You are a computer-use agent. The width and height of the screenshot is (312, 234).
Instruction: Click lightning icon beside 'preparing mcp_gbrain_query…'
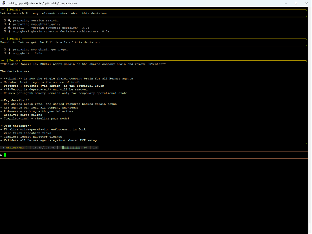pos(9,24)
